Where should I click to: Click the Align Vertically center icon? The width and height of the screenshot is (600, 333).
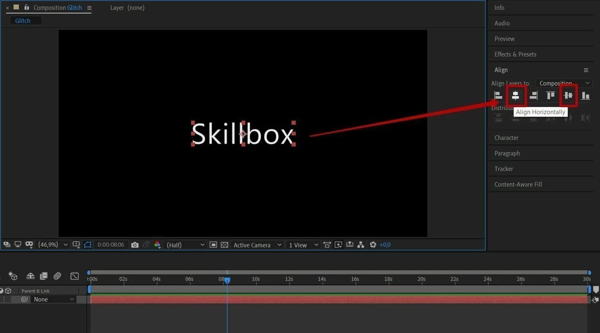568,96
